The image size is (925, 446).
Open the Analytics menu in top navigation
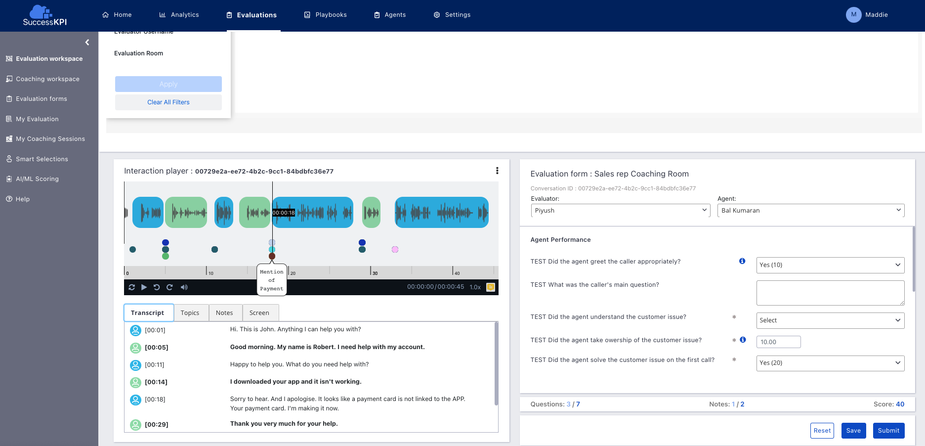(179, 15)
